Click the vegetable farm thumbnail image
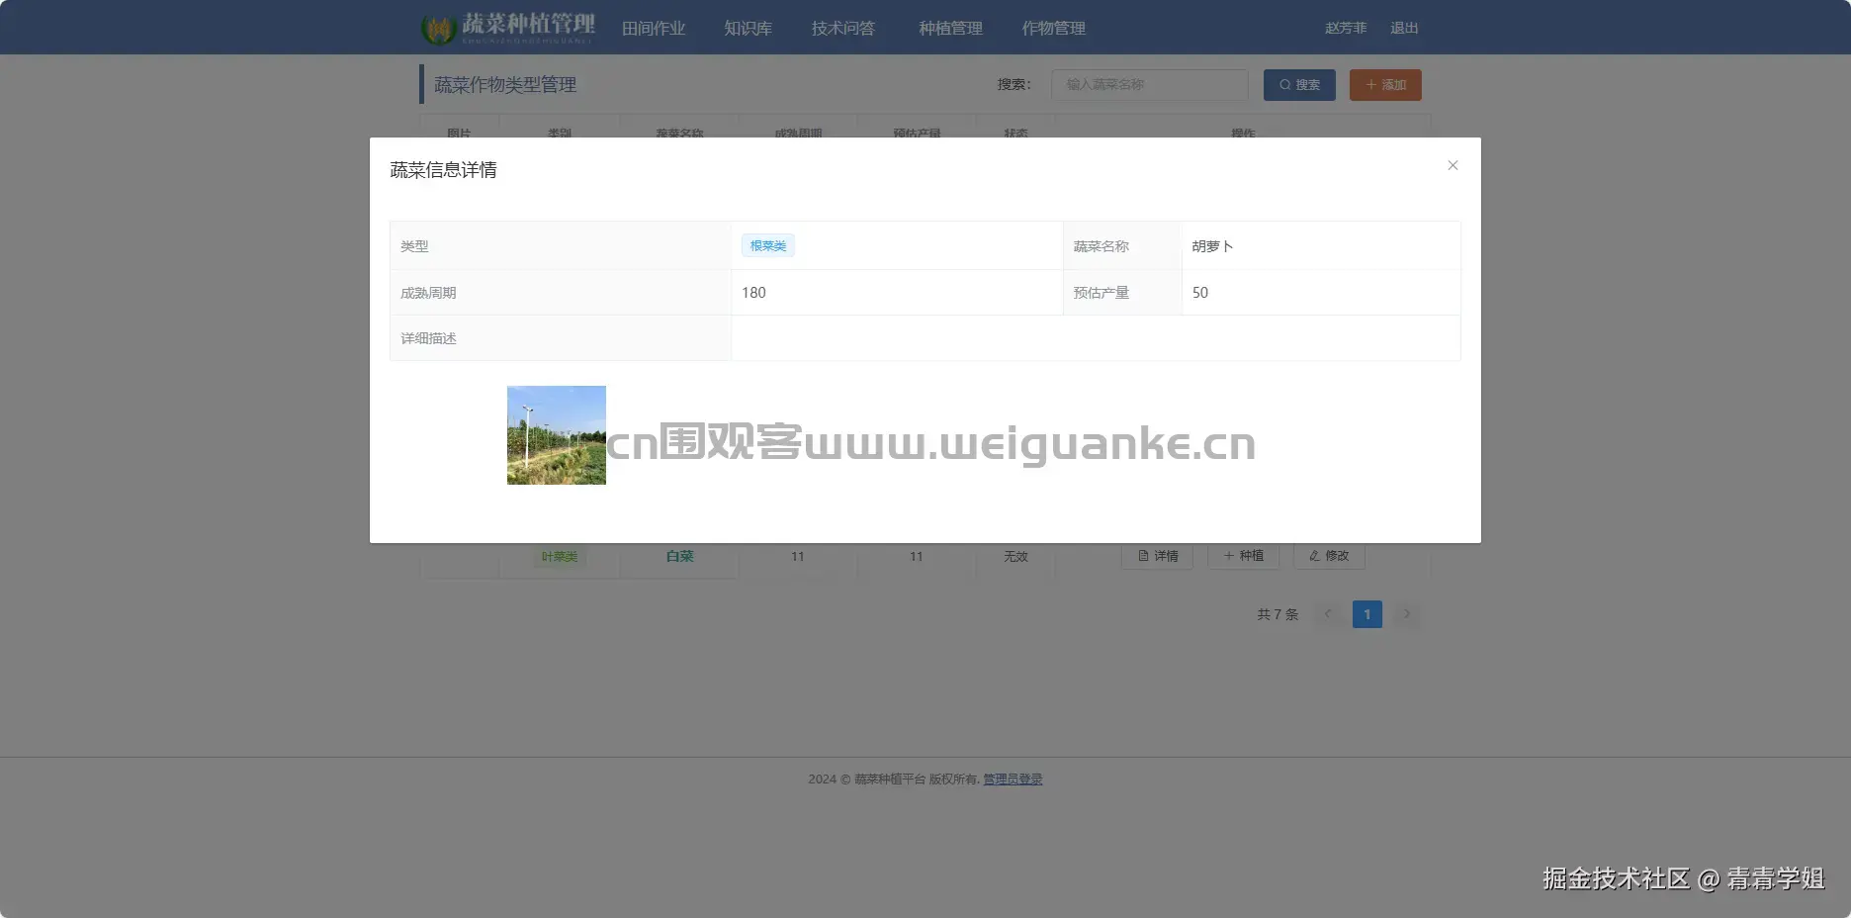The width and height of the screenshot is (1851, 918). [x=557, y=435]
